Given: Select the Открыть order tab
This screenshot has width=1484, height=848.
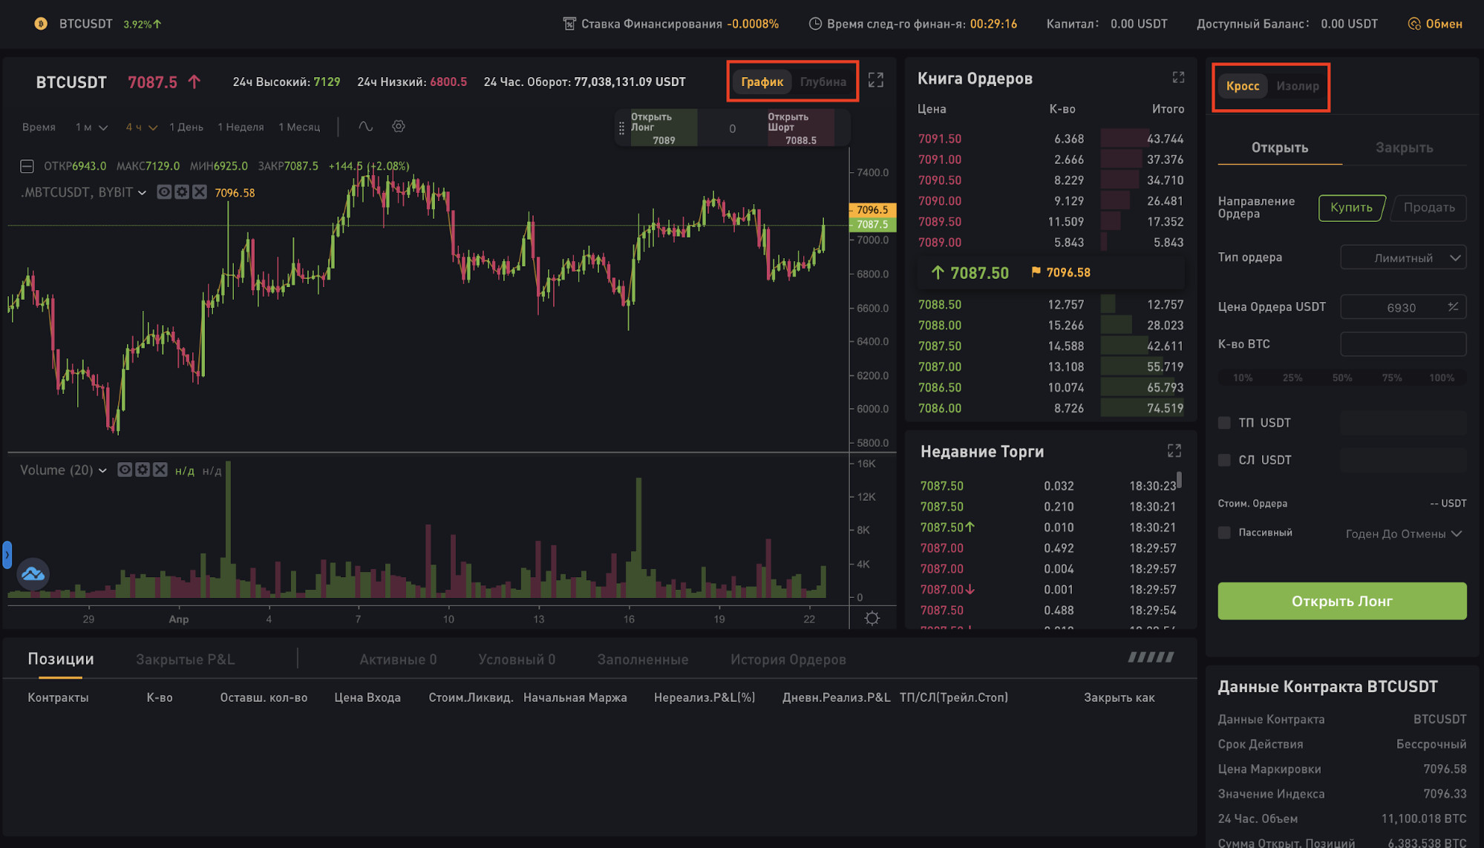Looking at the screenshot, I should pos(1280,148).
